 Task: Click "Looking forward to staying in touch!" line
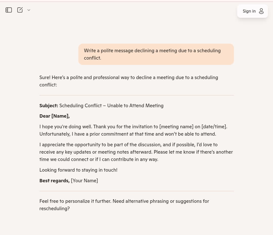(78, 170)
